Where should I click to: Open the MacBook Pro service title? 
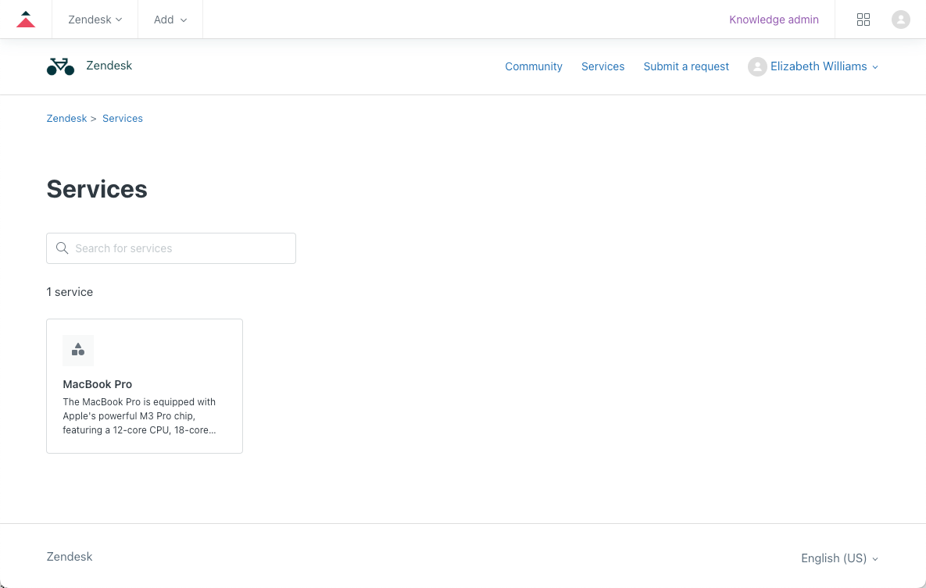[x=98, y=384]
